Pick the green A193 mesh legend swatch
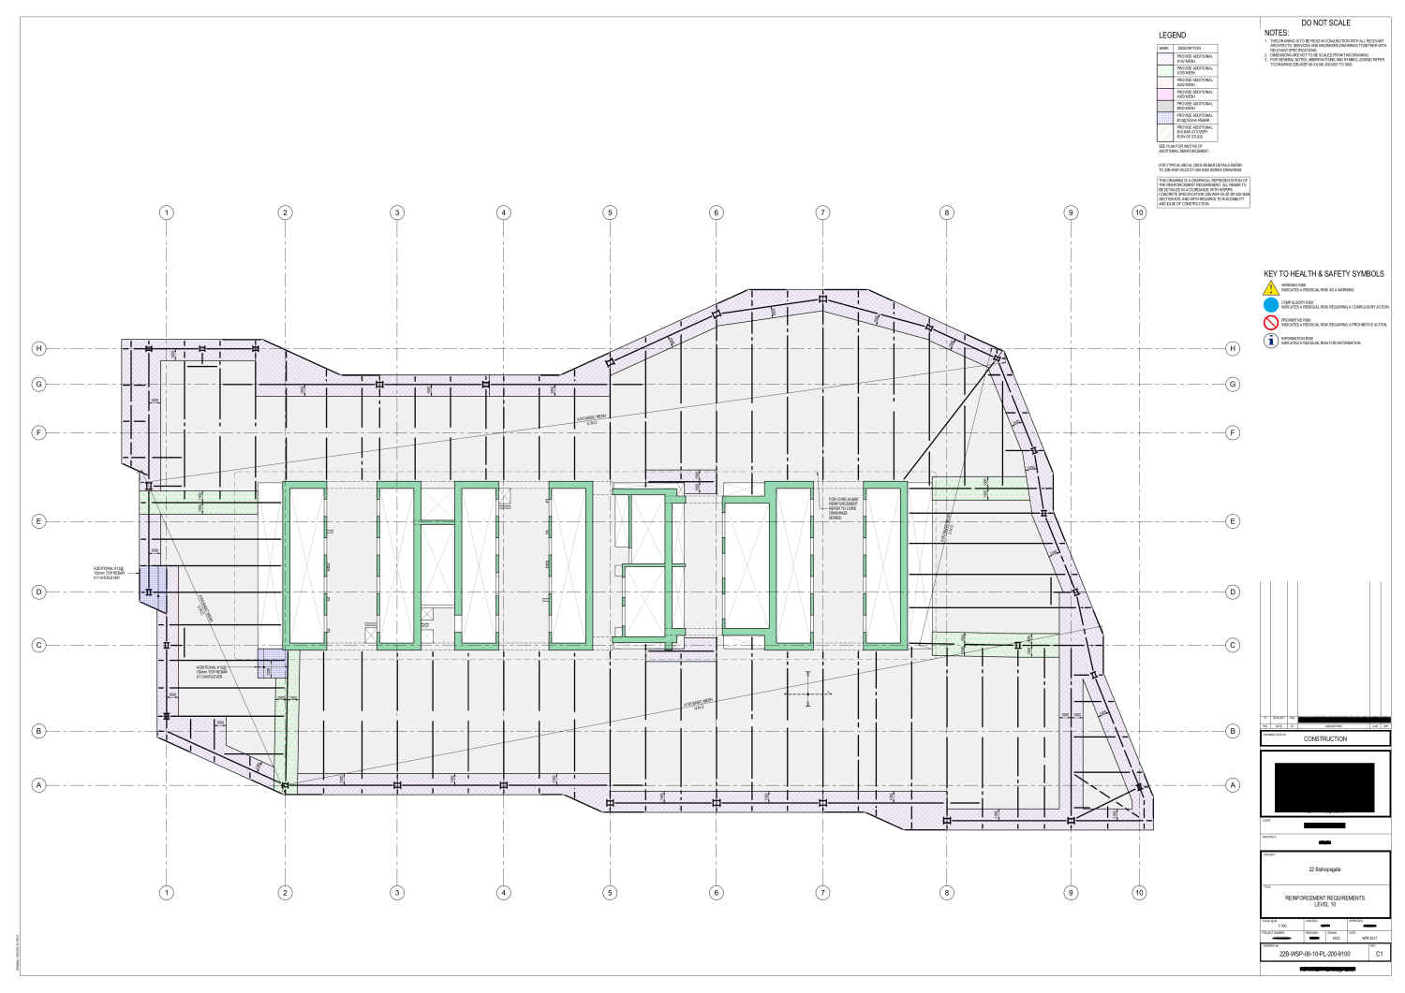This screenshot has width=1405, height=993. 1165,70
